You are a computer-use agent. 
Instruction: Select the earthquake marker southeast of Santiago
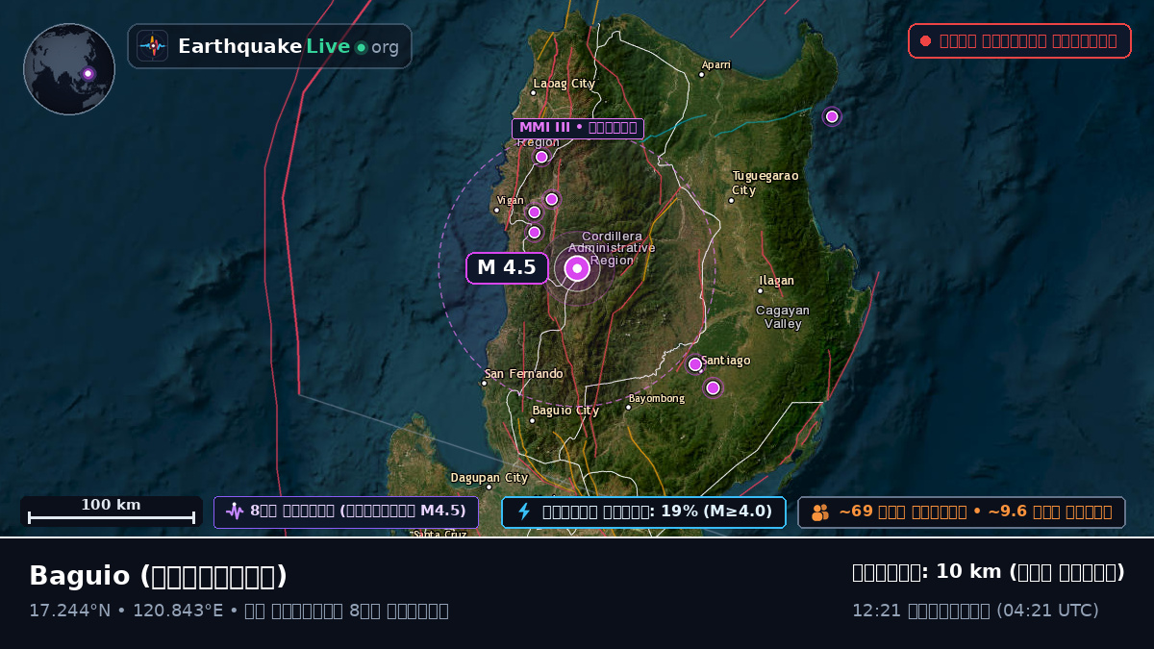click(x=713, y=387)
